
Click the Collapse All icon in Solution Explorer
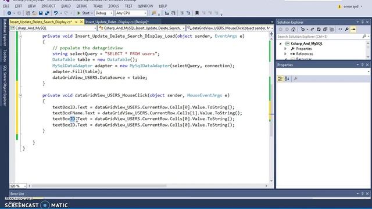[x=325, y=30]
